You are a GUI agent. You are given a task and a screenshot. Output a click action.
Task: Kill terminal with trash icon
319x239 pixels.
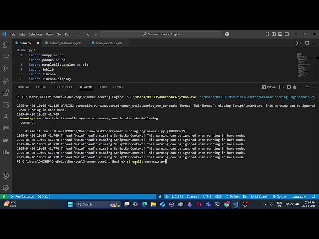(295, 87)
